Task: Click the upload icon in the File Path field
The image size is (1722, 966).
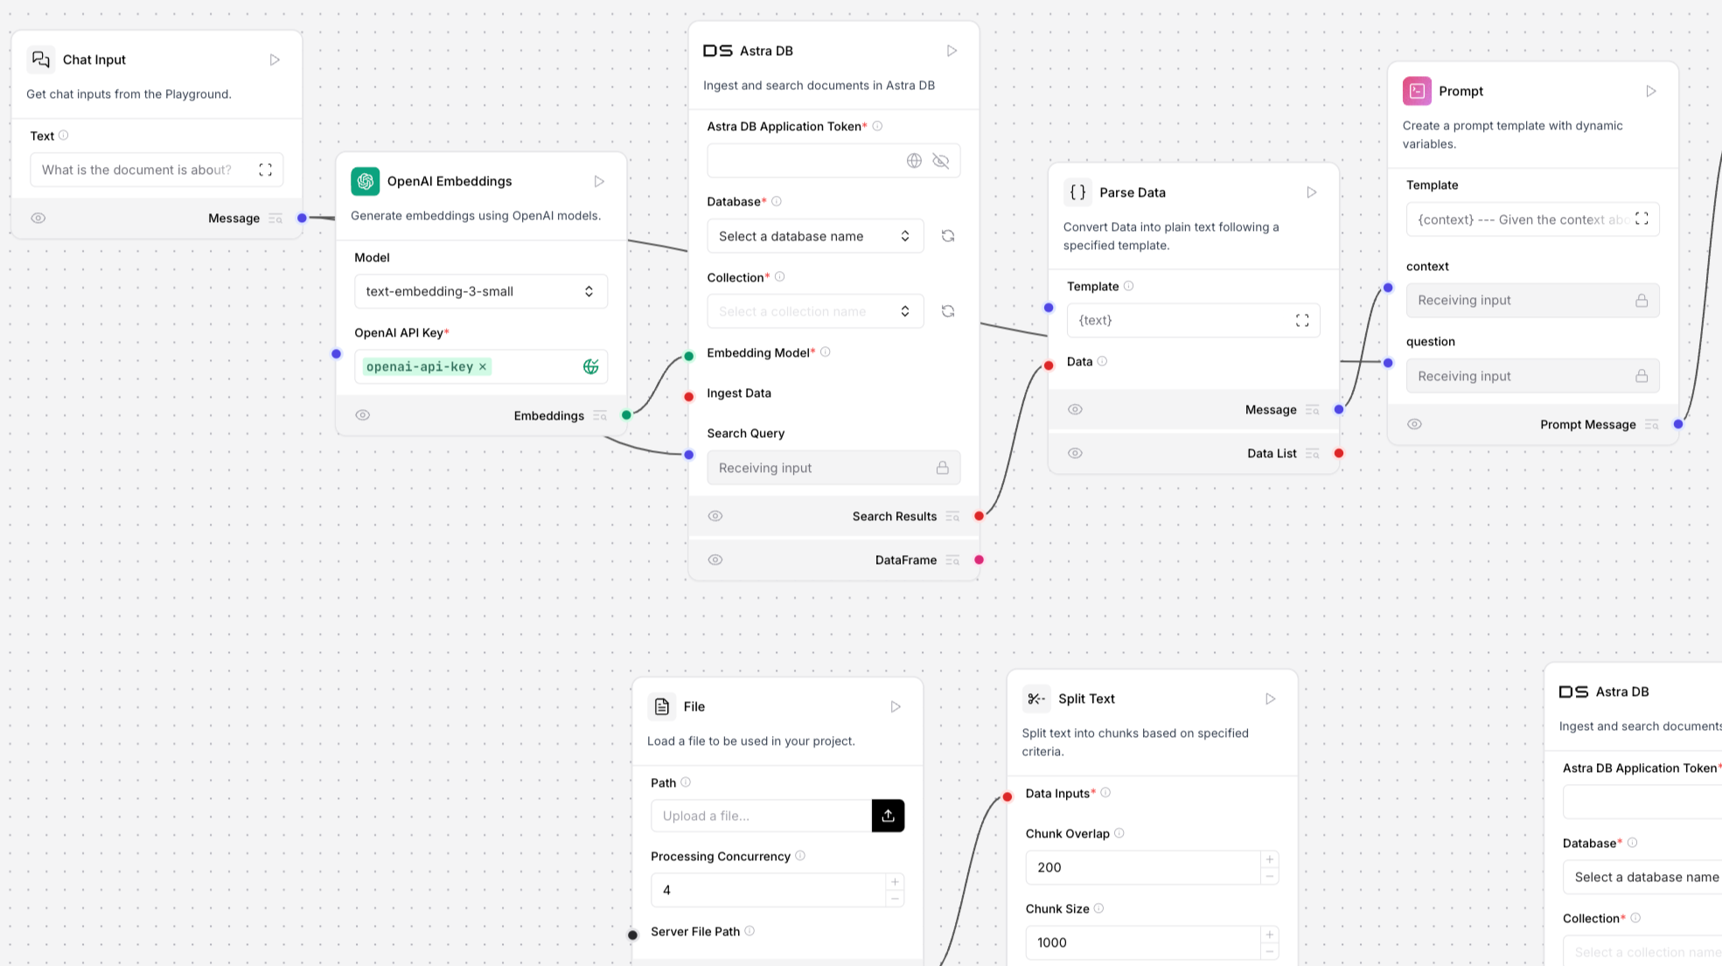Action: (888, 815)
